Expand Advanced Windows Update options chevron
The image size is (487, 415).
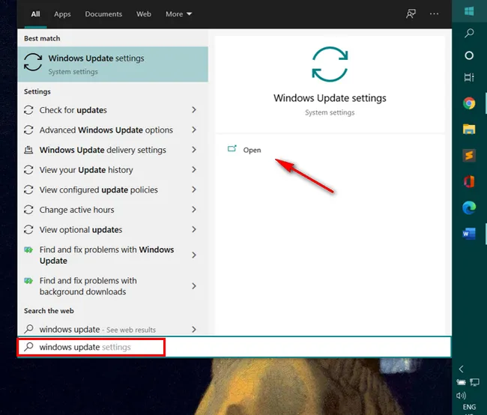pos(194,130)
